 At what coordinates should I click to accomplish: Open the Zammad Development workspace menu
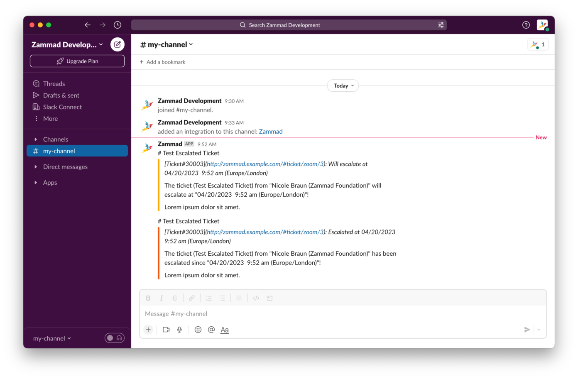coord(67,44)
